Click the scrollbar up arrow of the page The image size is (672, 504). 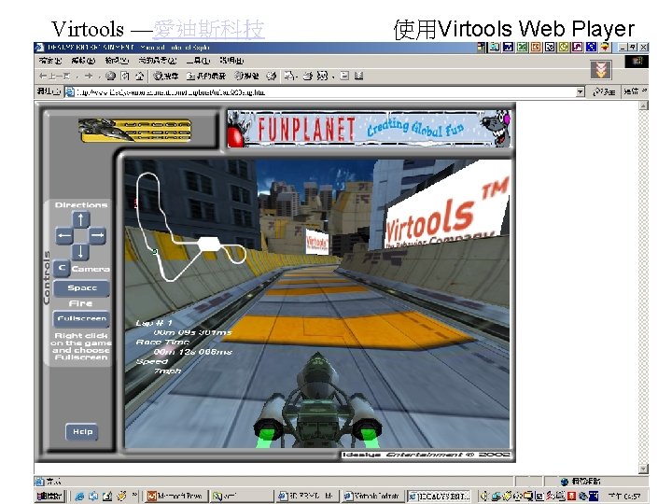point(643,105)
